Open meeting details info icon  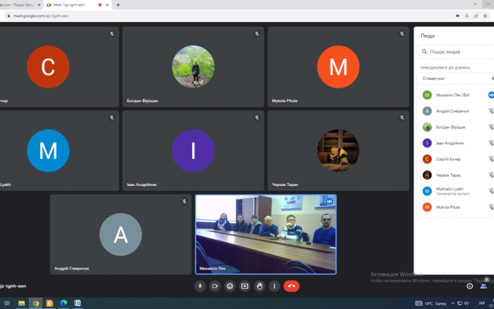470,286
